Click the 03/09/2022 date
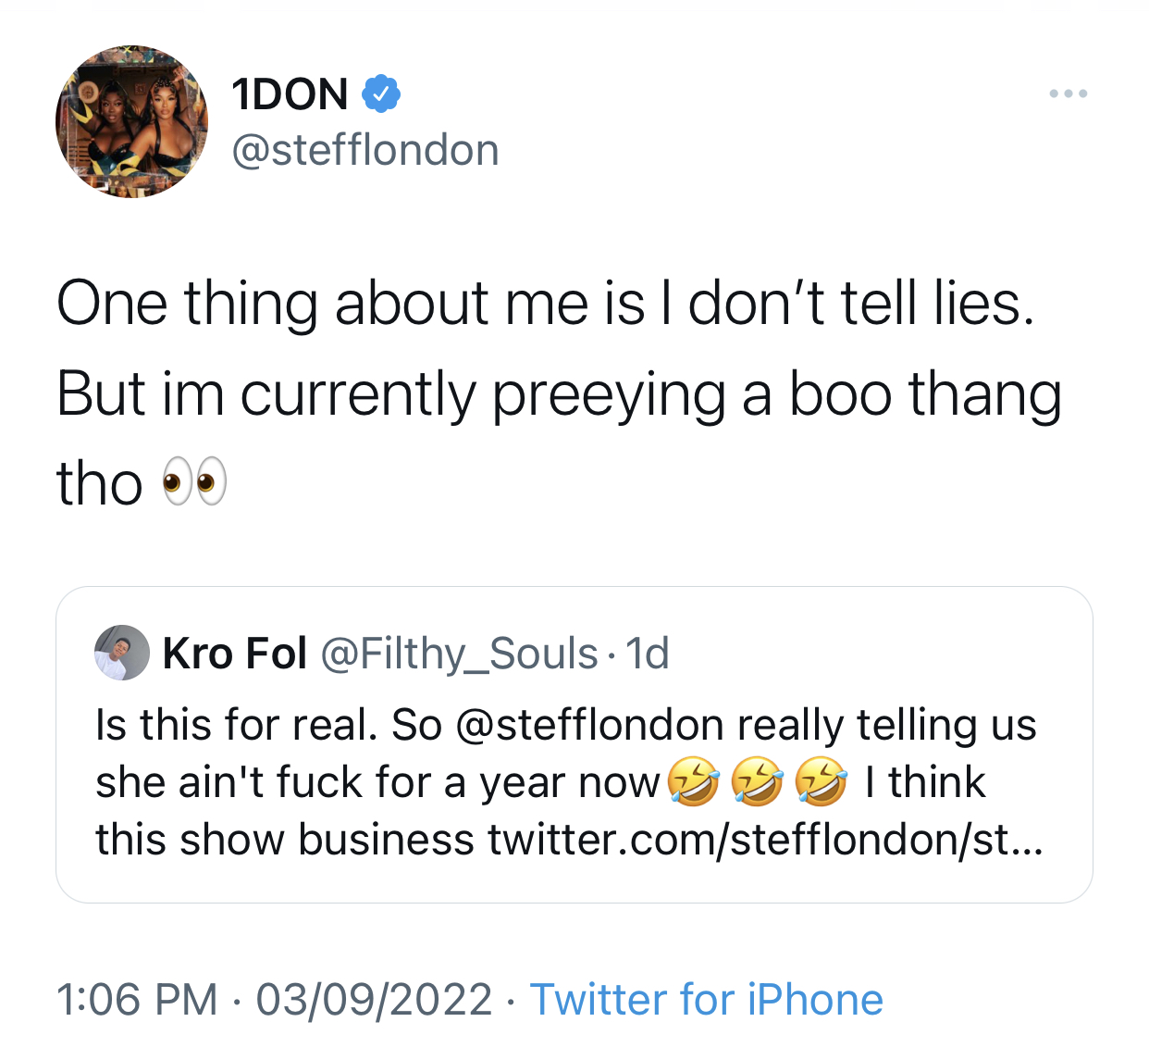 coord(374,1000)
